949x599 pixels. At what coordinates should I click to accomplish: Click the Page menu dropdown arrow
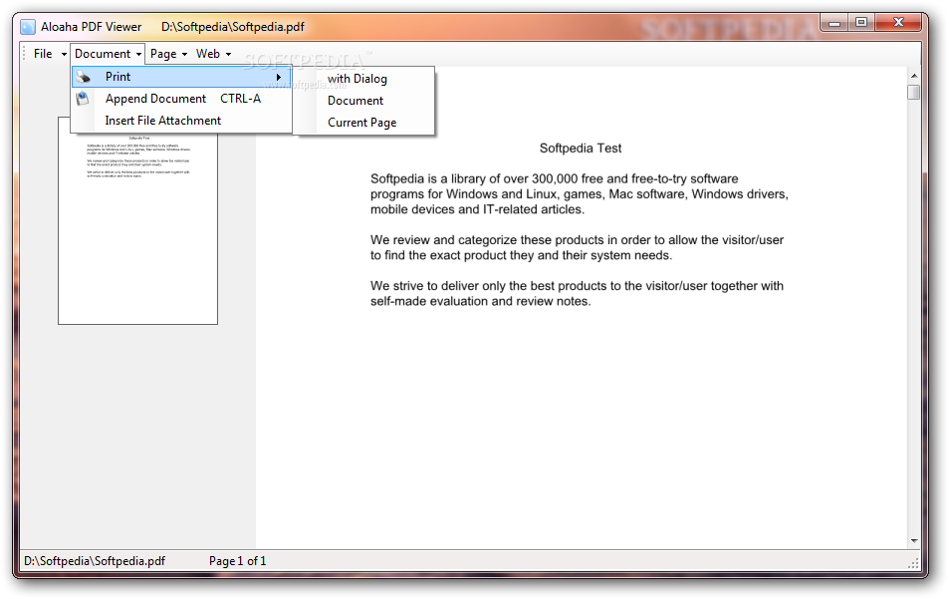(x=184, y=55)
